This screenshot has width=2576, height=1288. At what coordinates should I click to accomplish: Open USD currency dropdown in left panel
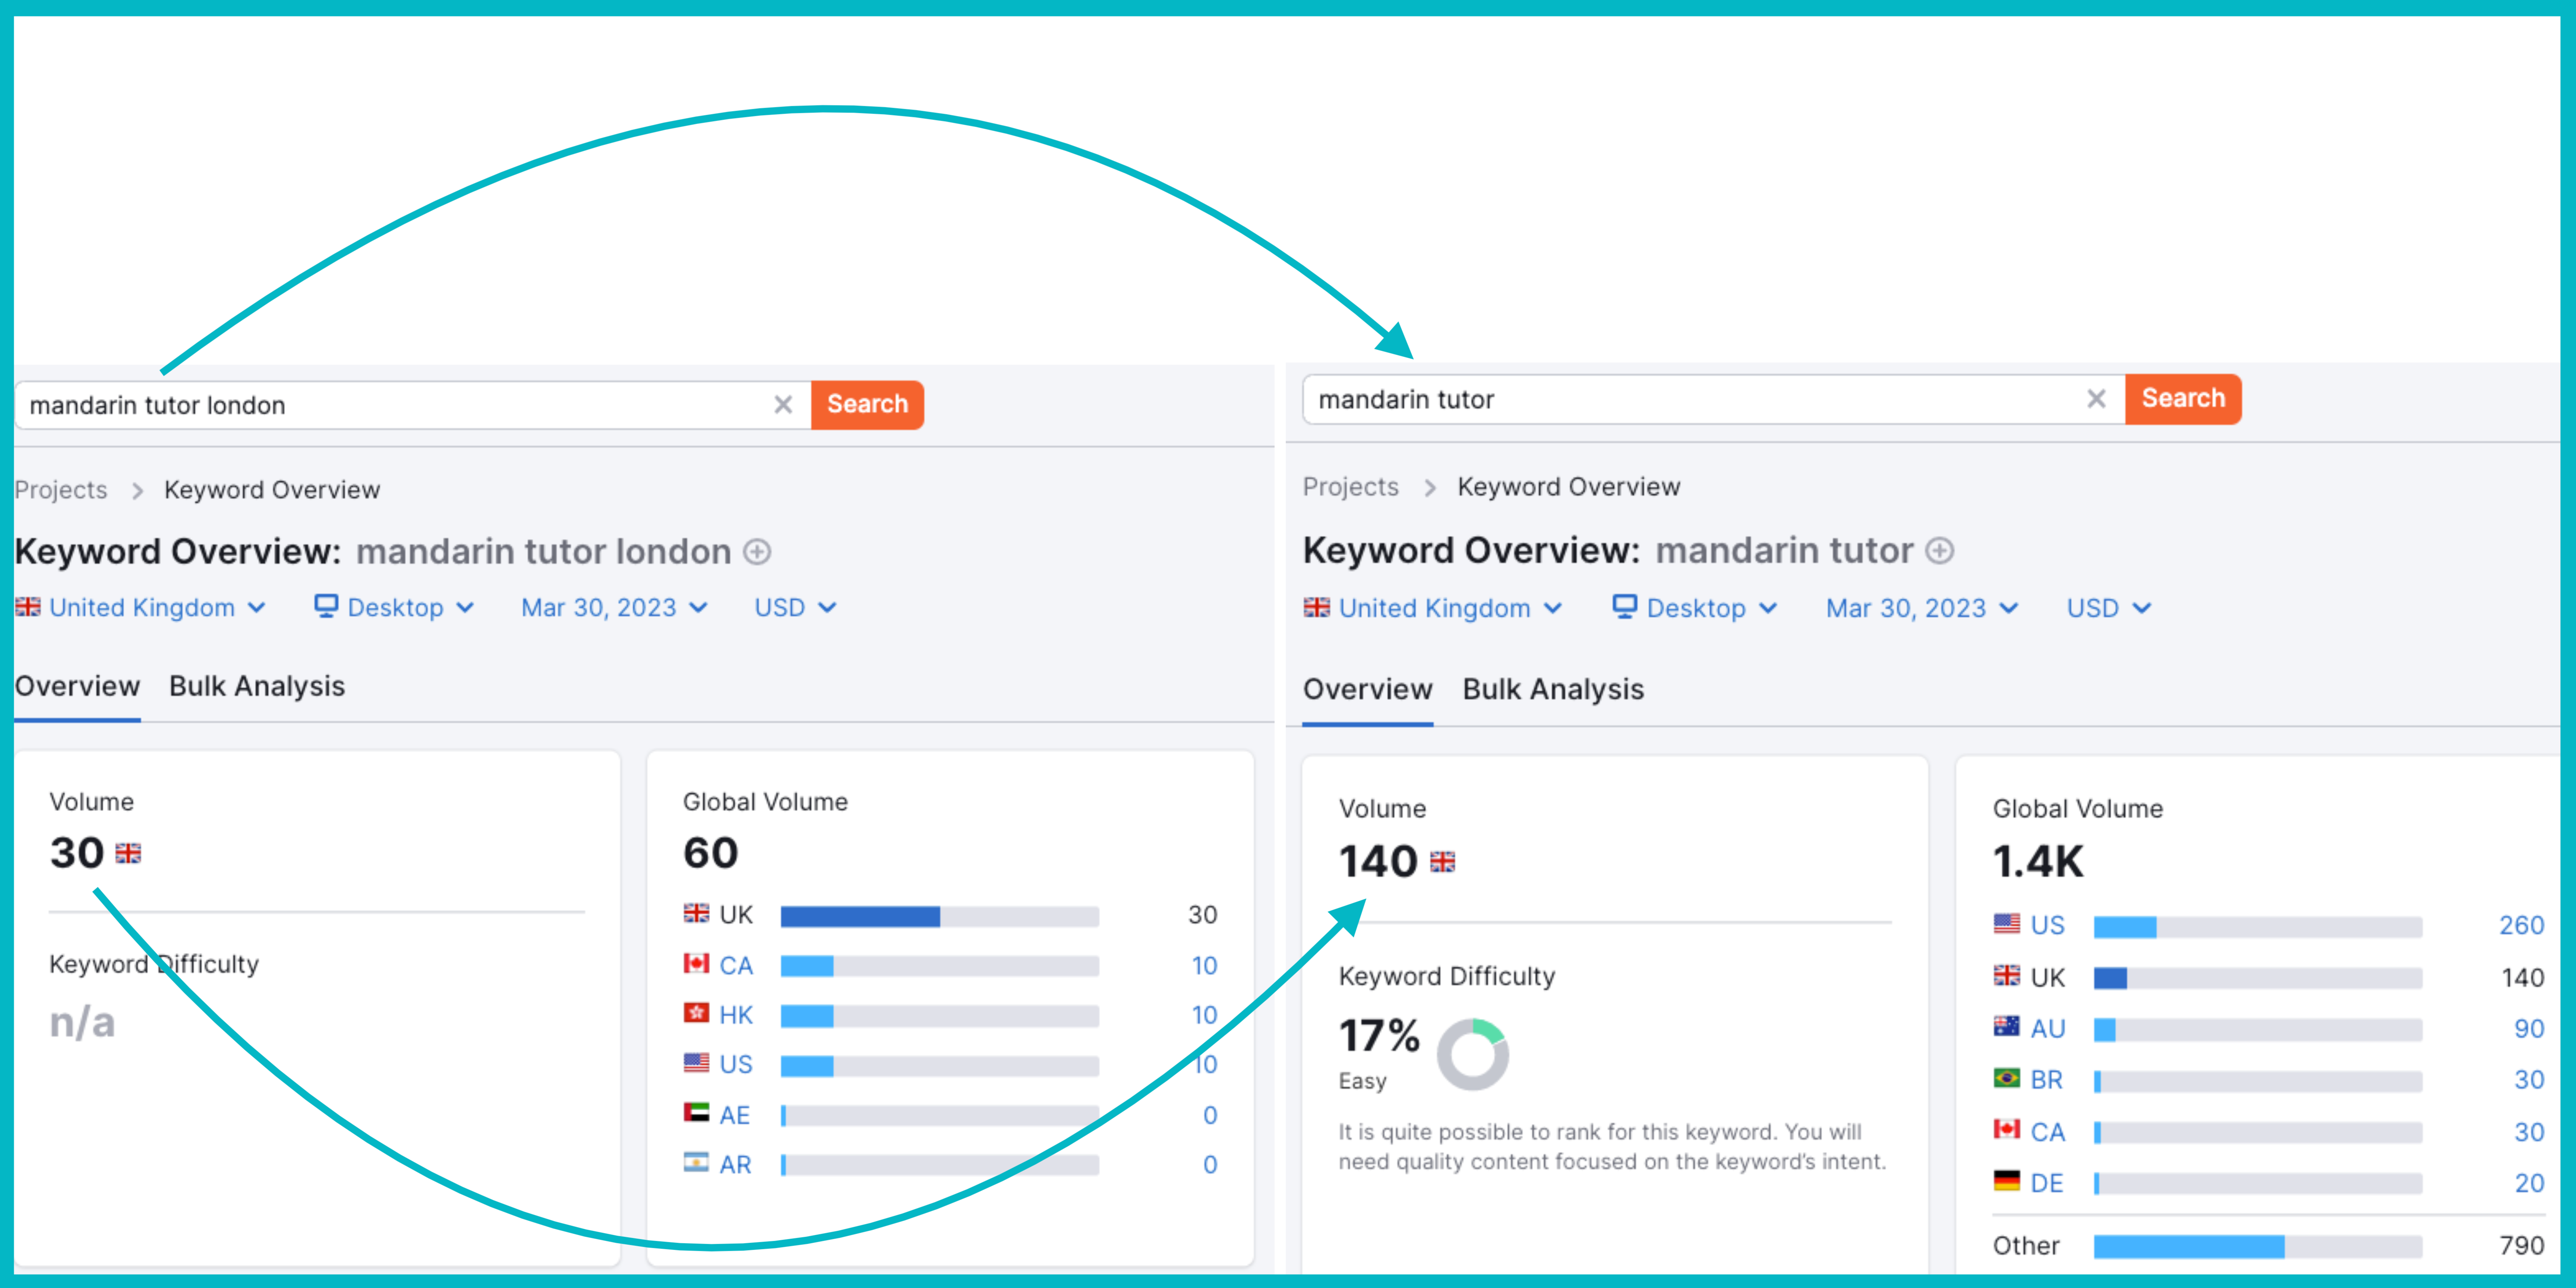coord(795,608)
